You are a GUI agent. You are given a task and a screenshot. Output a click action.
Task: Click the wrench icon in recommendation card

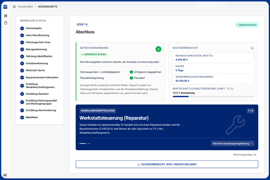click(x=235, y=125)
